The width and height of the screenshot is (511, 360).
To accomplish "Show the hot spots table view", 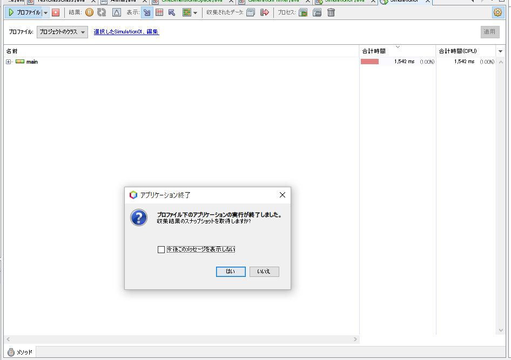I will [x=159, y=13].
